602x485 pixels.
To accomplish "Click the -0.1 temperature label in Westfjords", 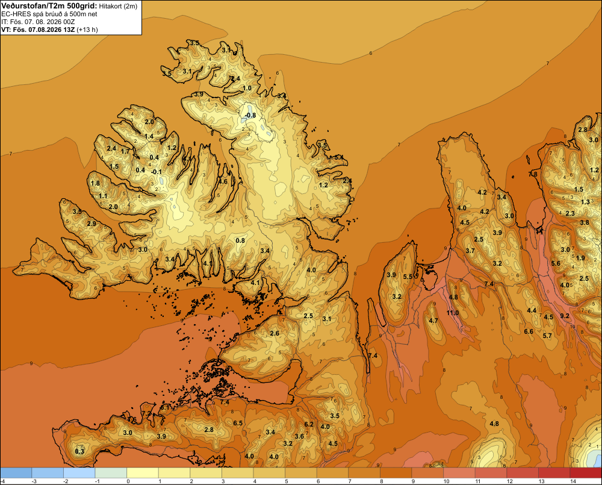I will [x=157, y=172].
